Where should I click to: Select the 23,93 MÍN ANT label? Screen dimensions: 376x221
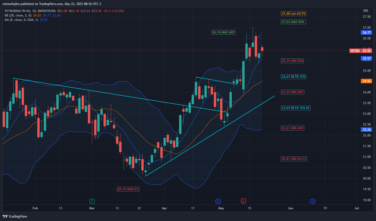(292, 92)
